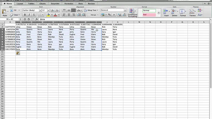Open the Themes gallery icon
212x119 pixels.
point(192,12)
